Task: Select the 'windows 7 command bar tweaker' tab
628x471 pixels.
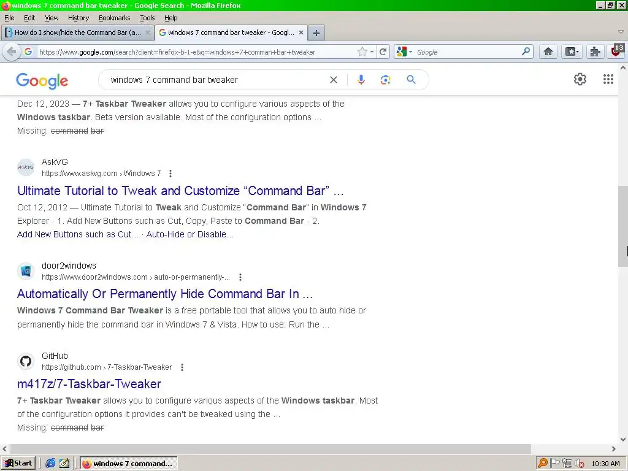Action: (x=231, y=33)
